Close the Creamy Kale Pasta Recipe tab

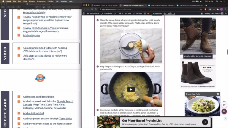point(146,5)
